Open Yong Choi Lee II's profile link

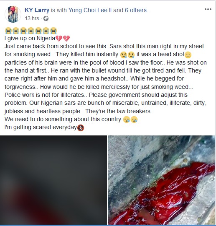coord(90,10)
